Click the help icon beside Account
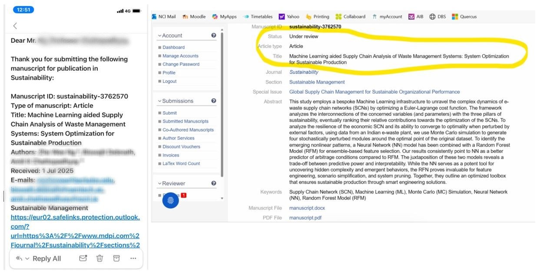This screenshot has height=276, width=540. 213,36
